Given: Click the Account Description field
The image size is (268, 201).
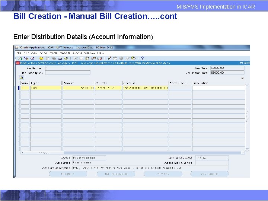Looking at the screenshot, I should click(x=151, y=168).
